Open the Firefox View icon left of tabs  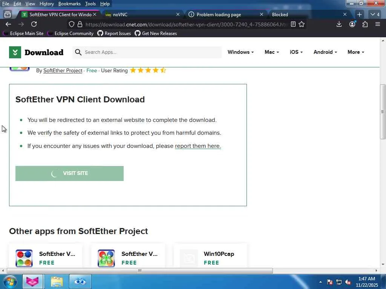click(8, 15)
